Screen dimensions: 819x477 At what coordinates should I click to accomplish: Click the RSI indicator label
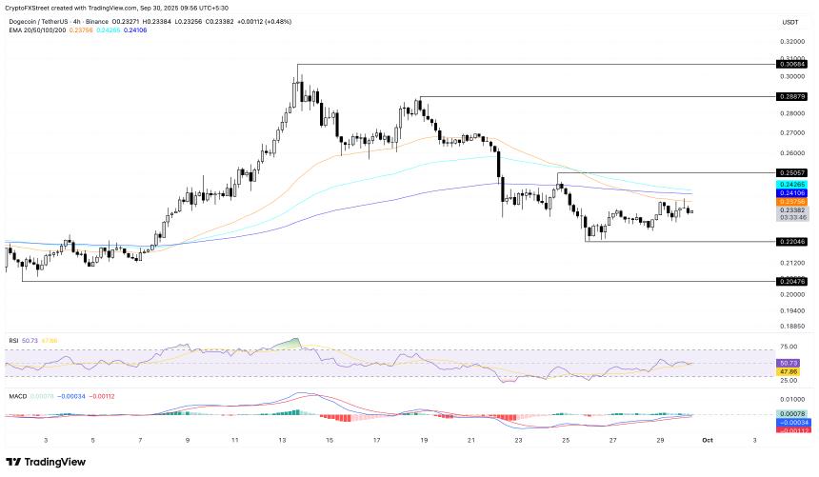point(14,341)
